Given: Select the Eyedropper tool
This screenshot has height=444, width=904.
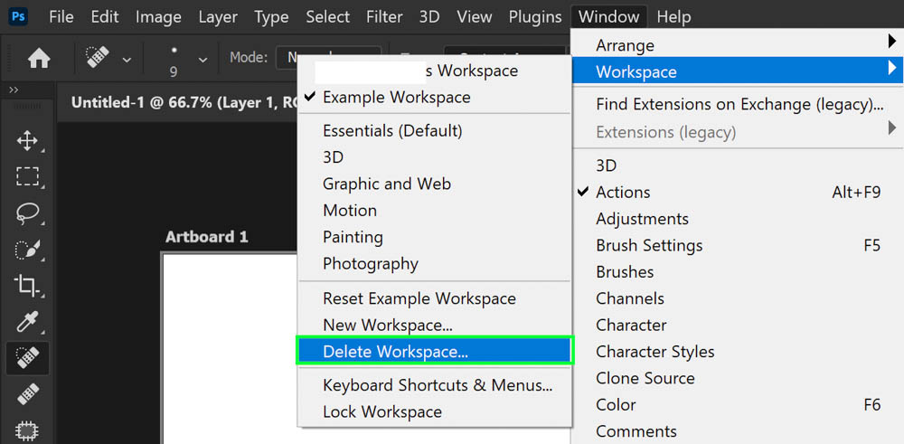Looking at the screenshot, I should click(x=27, y=322).
